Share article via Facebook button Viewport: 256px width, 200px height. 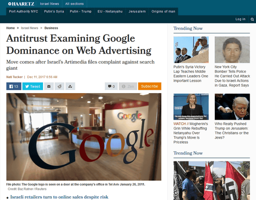pyautogui.click(x=14, y=86)
